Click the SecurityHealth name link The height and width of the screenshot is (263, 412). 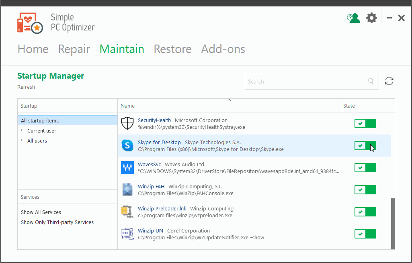(154, 120)
